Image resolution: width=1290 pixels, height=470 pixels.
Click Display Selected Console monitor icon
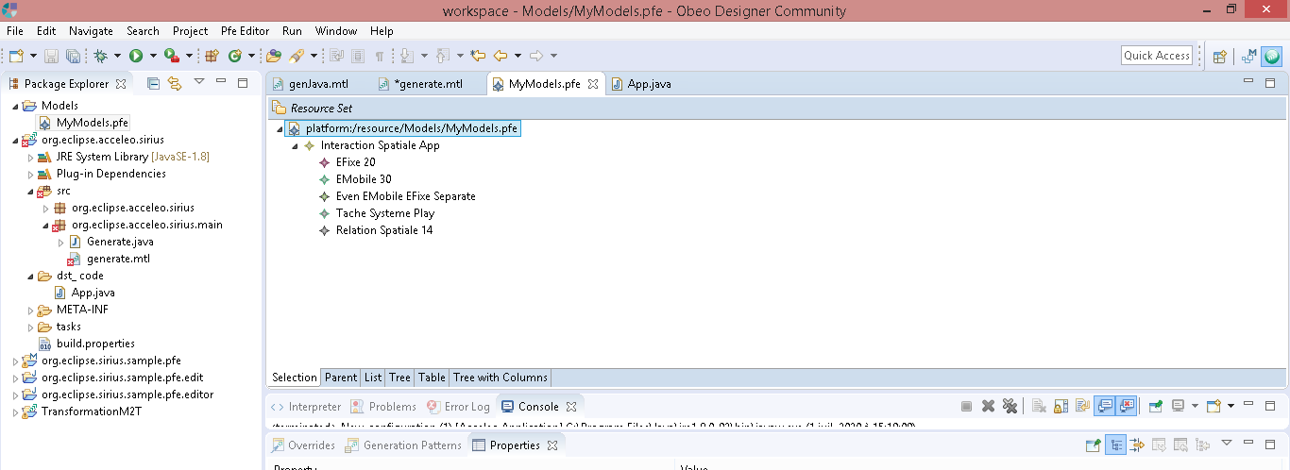pyautogui.click(x=1178, y=406)
